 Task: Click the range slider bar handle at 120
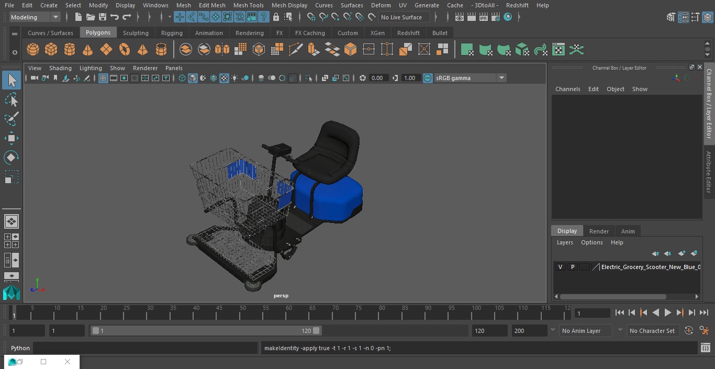[x=317, y=331]
